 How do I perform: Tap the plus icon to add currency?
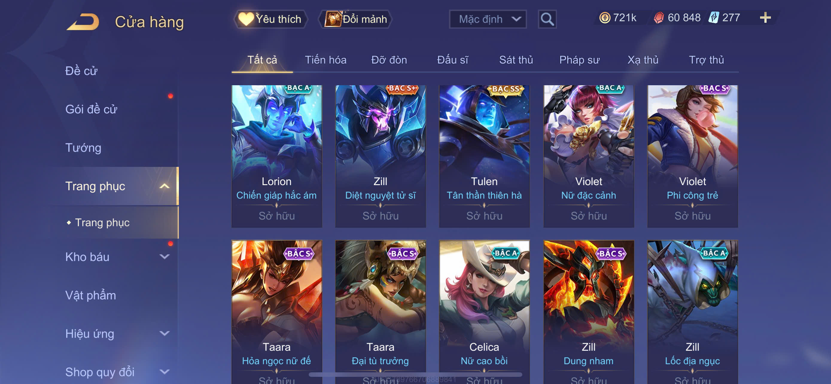click(x=765, y=17)
